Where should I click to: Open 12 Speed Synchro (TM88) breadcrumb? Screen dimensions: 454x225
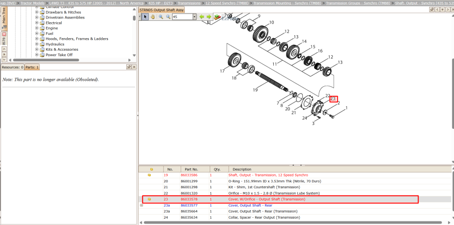(x=227, y=3)
